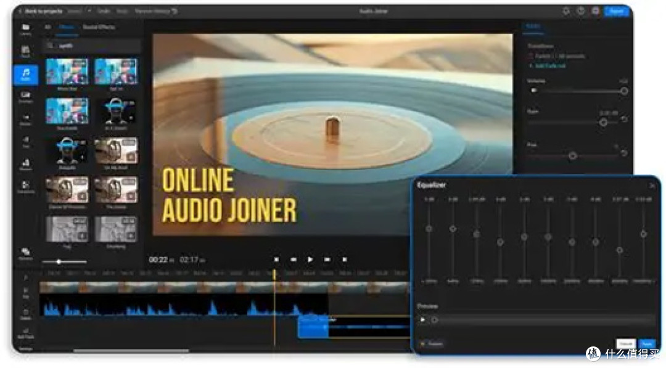Select the Audio tab in right properties panel
The image size is (666, 368).
[x=533, y=27]
